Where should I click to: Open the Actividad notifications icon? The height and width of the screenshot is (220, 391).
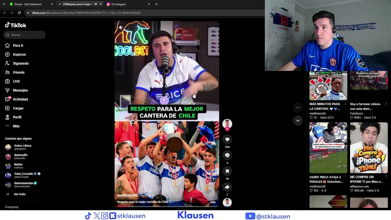click(7, 99)
